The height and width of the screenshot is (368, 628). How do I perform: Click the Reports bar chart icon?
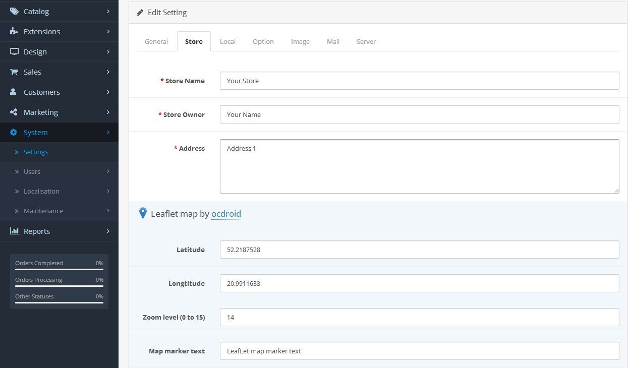[14, 231]
